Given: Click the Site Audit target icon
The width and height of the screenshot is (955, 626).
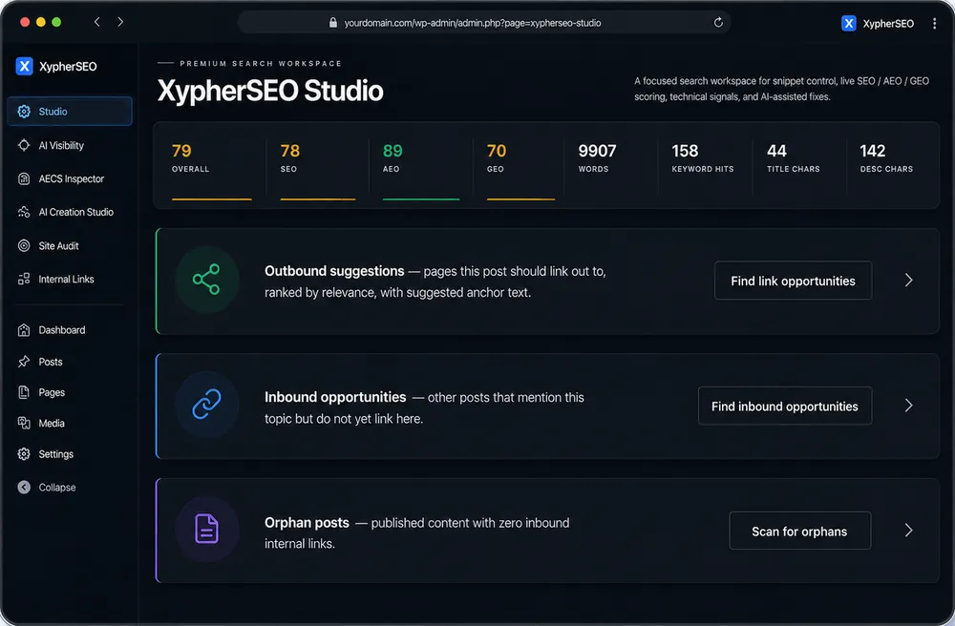Looking at the screenshot, I should tap(24, 246).
